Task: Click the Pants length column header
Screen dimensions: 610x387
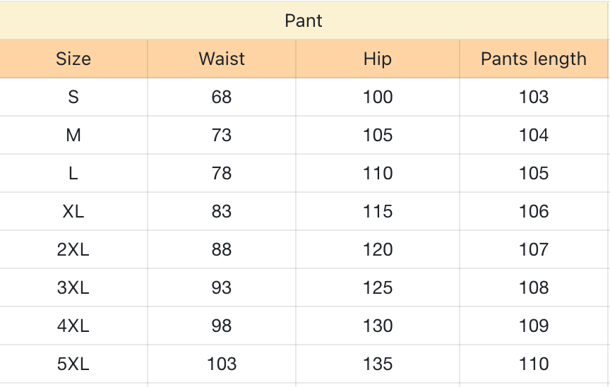Action: (534, 59)
